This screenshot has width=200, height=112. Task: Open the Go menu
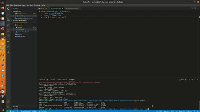pos(27,5)
